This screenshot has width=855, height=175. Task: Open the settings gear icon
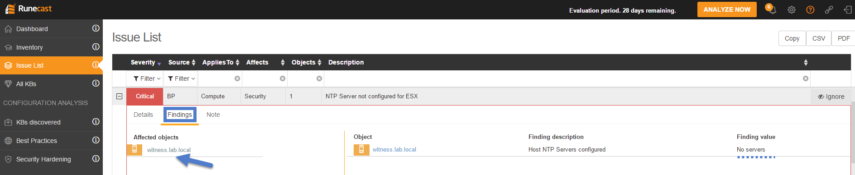[792, 9]
